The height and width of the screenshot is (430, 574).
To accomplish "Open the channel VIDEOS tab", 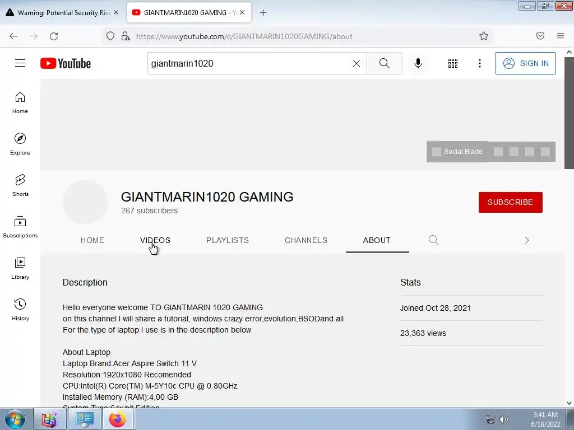I will 155,240.
